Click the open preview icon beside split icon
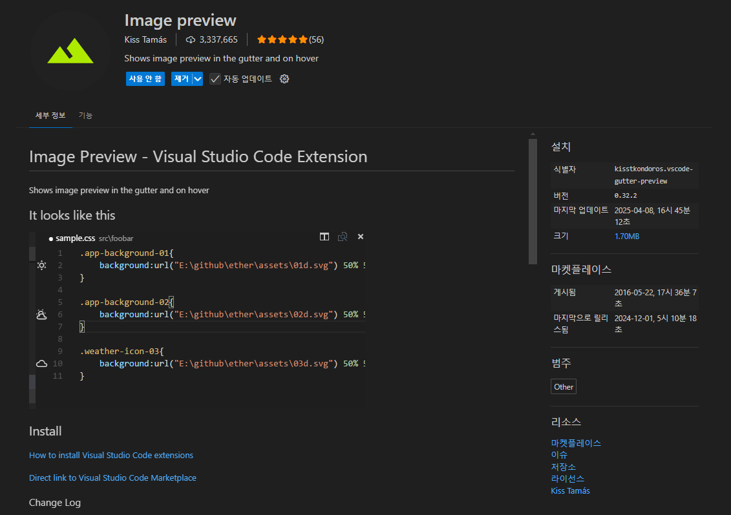731x515 pixels. [343, 236]
